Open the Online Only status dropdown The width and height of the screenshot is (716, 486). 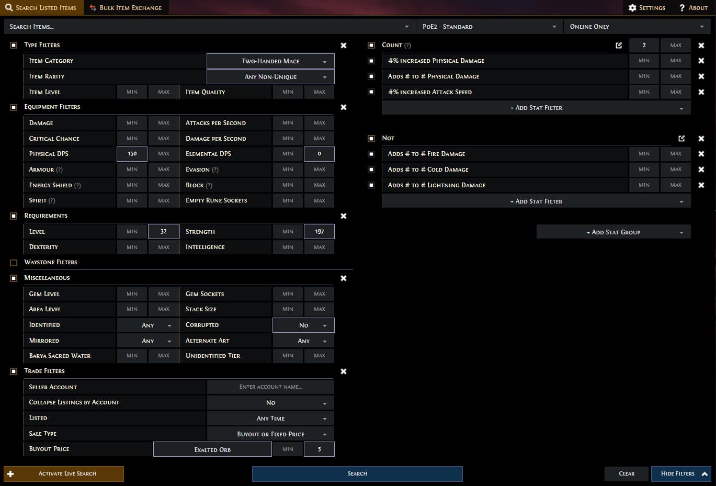click(637, 27)
